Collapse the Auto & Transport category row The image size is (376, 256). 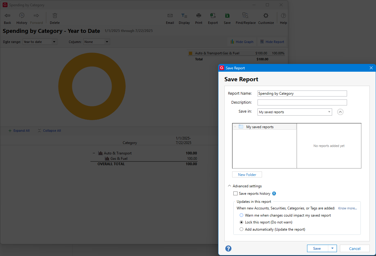(x=94, y=153)
